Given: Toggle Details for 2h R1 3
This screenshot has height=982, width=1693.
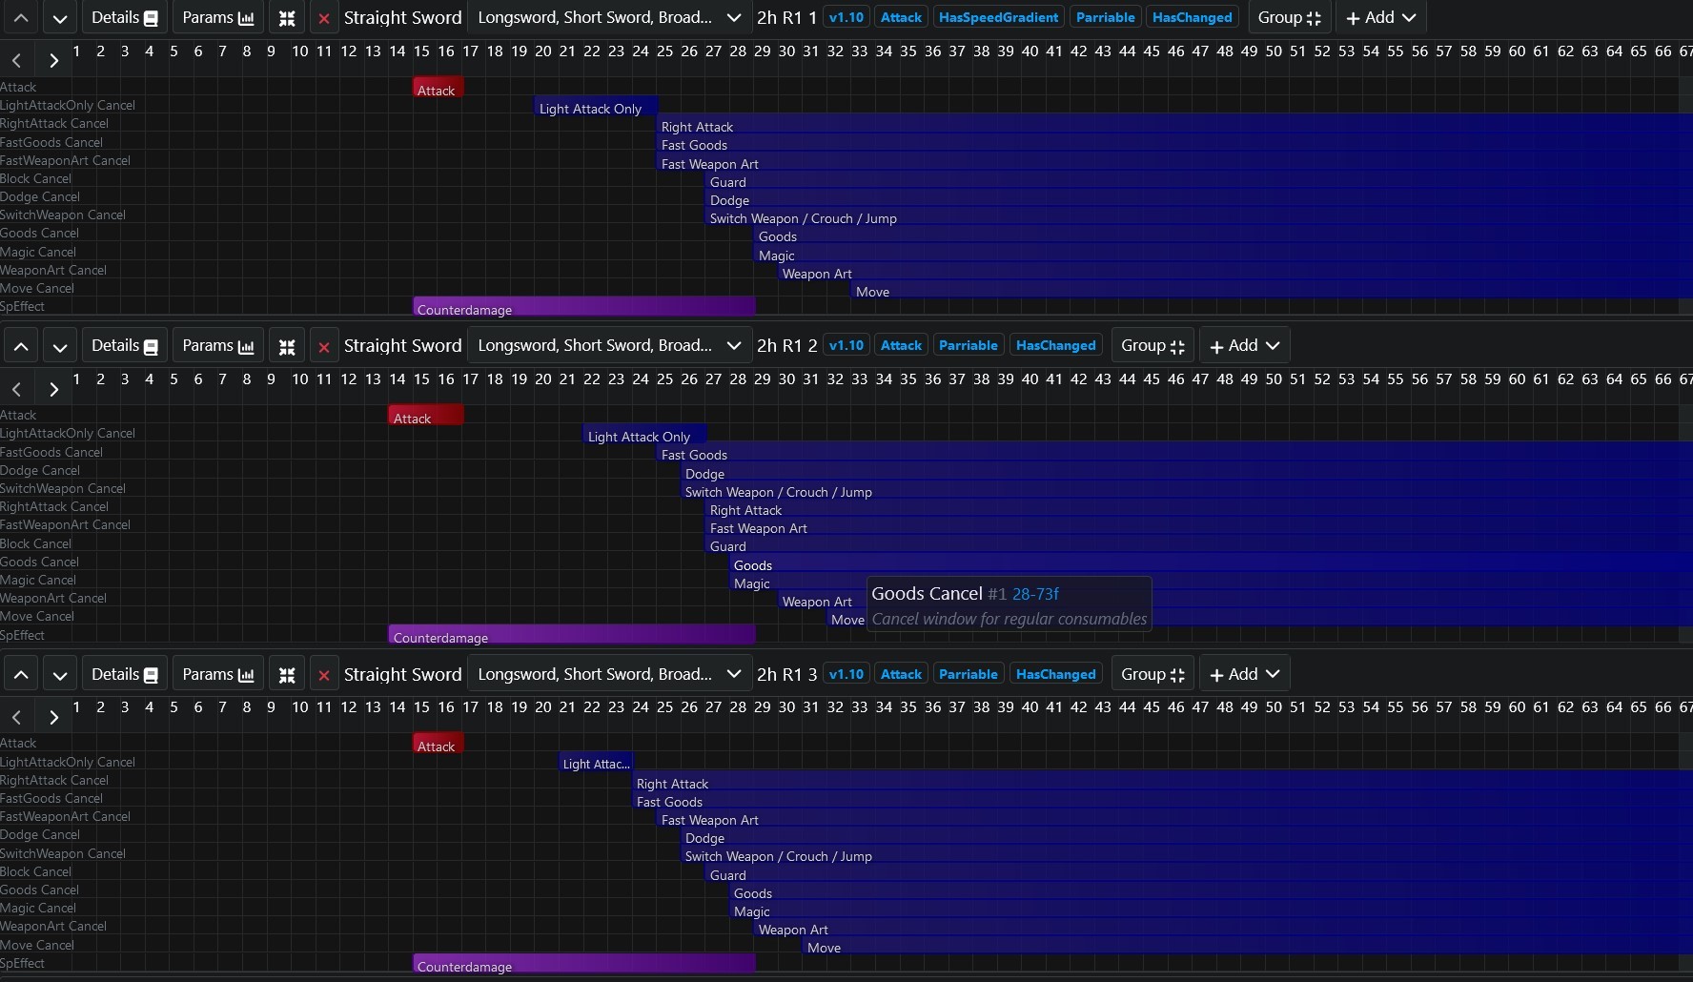Looking at the screenshot, I should tap(125, 675).
